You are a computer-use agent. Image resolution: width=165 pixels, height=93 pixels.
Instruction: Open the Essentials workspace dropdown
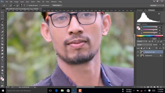(x=157, y=5)
